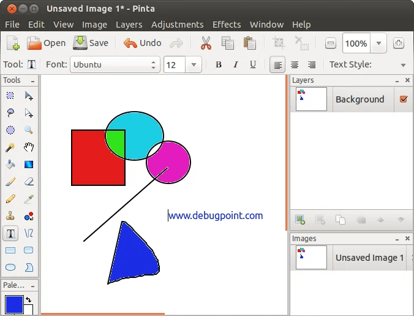Choose the Paintbrush tool

[10, 182]
